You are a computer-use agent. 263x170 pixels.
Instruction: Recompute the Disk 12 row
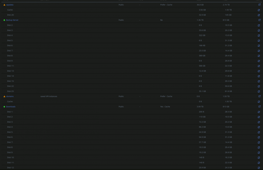click(x=259, y=168)
